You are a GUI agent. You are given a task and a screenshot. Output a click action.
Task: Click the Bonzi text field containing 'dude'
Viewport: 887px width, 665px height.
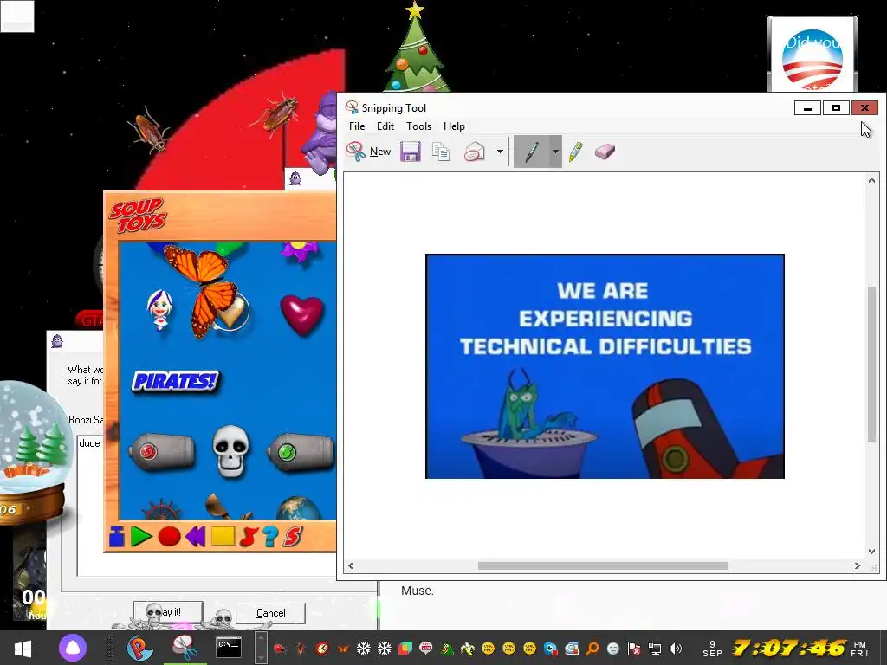pos(90,506)
